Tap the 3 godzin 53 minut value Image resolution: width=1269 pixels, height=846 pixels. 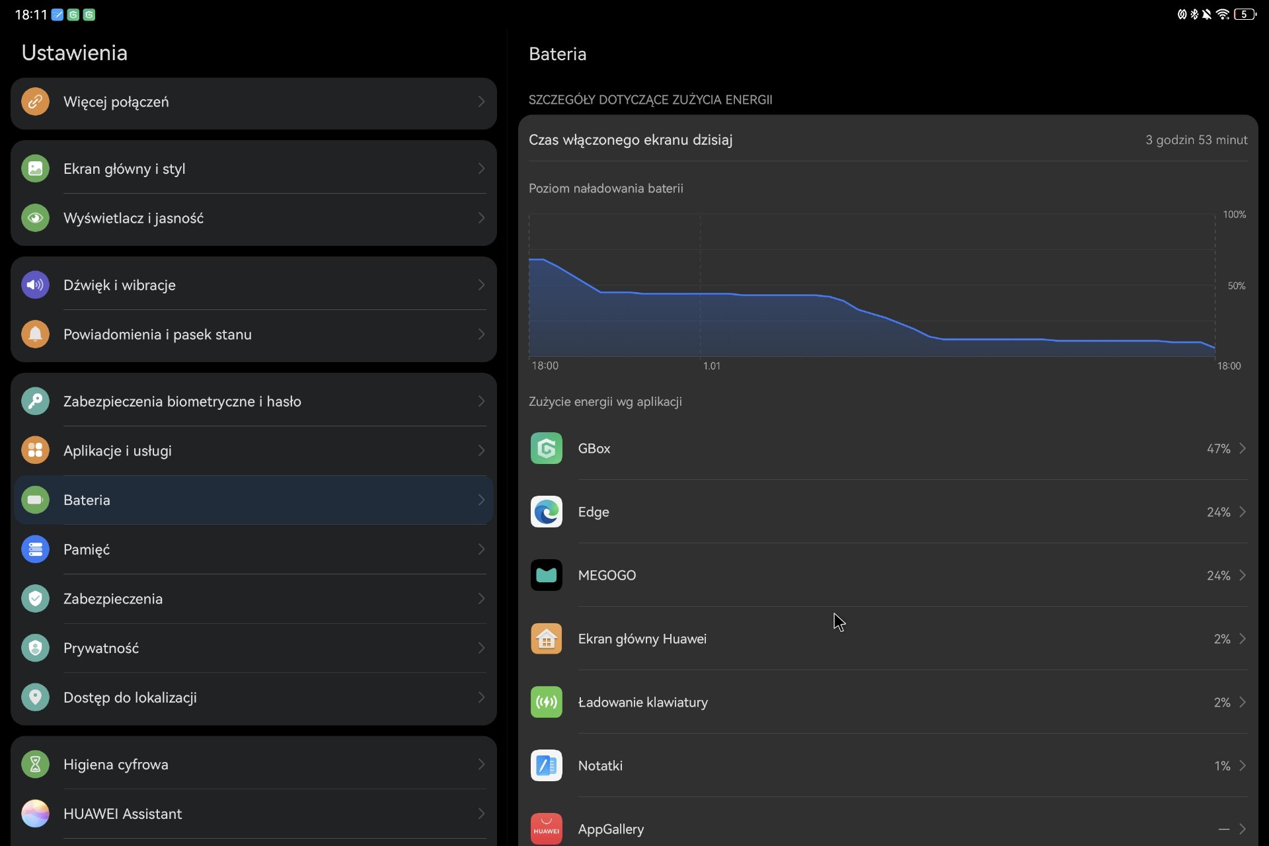1196,140
